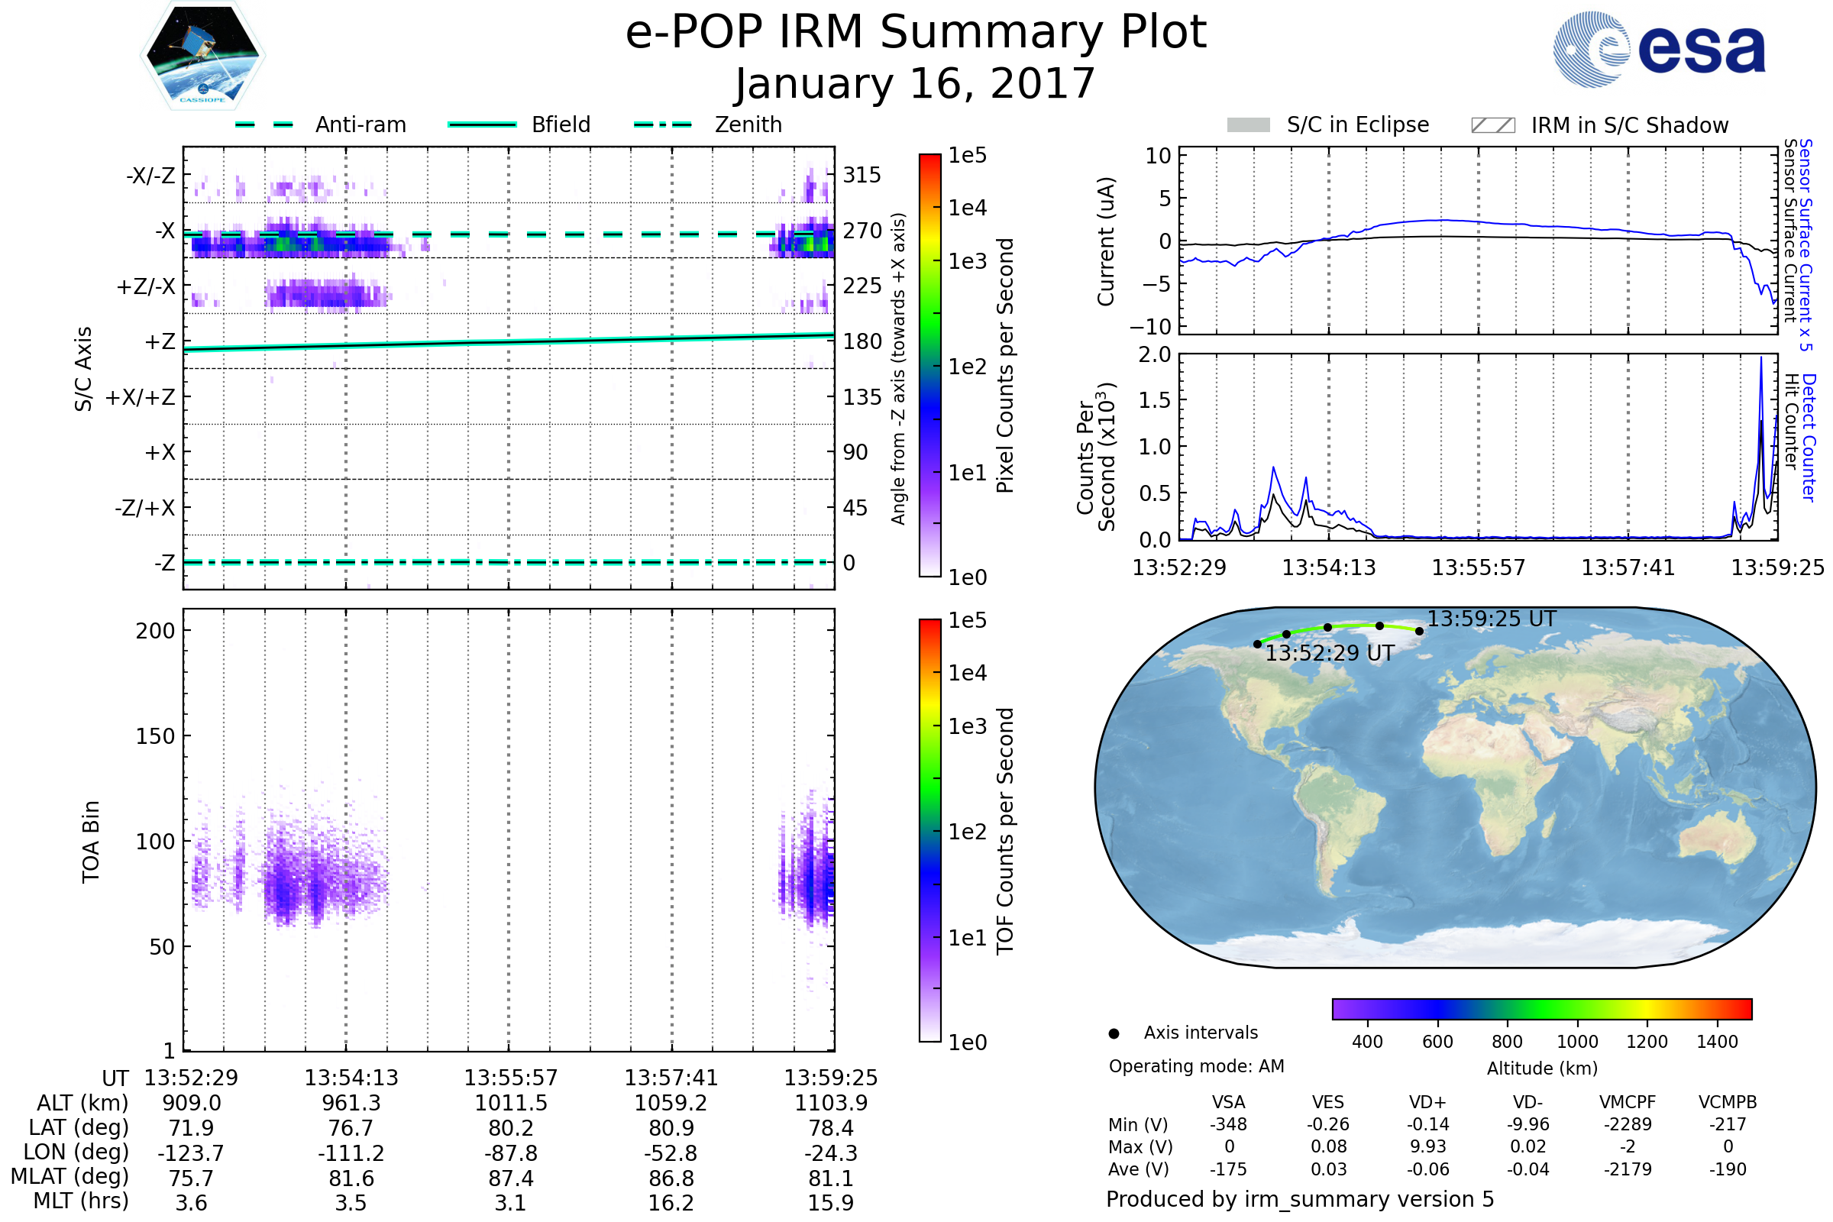This screenshot has width=1833, height=1222.
Task: Click the Pixel Counts per Second colorbar
Action: (929, 366)
